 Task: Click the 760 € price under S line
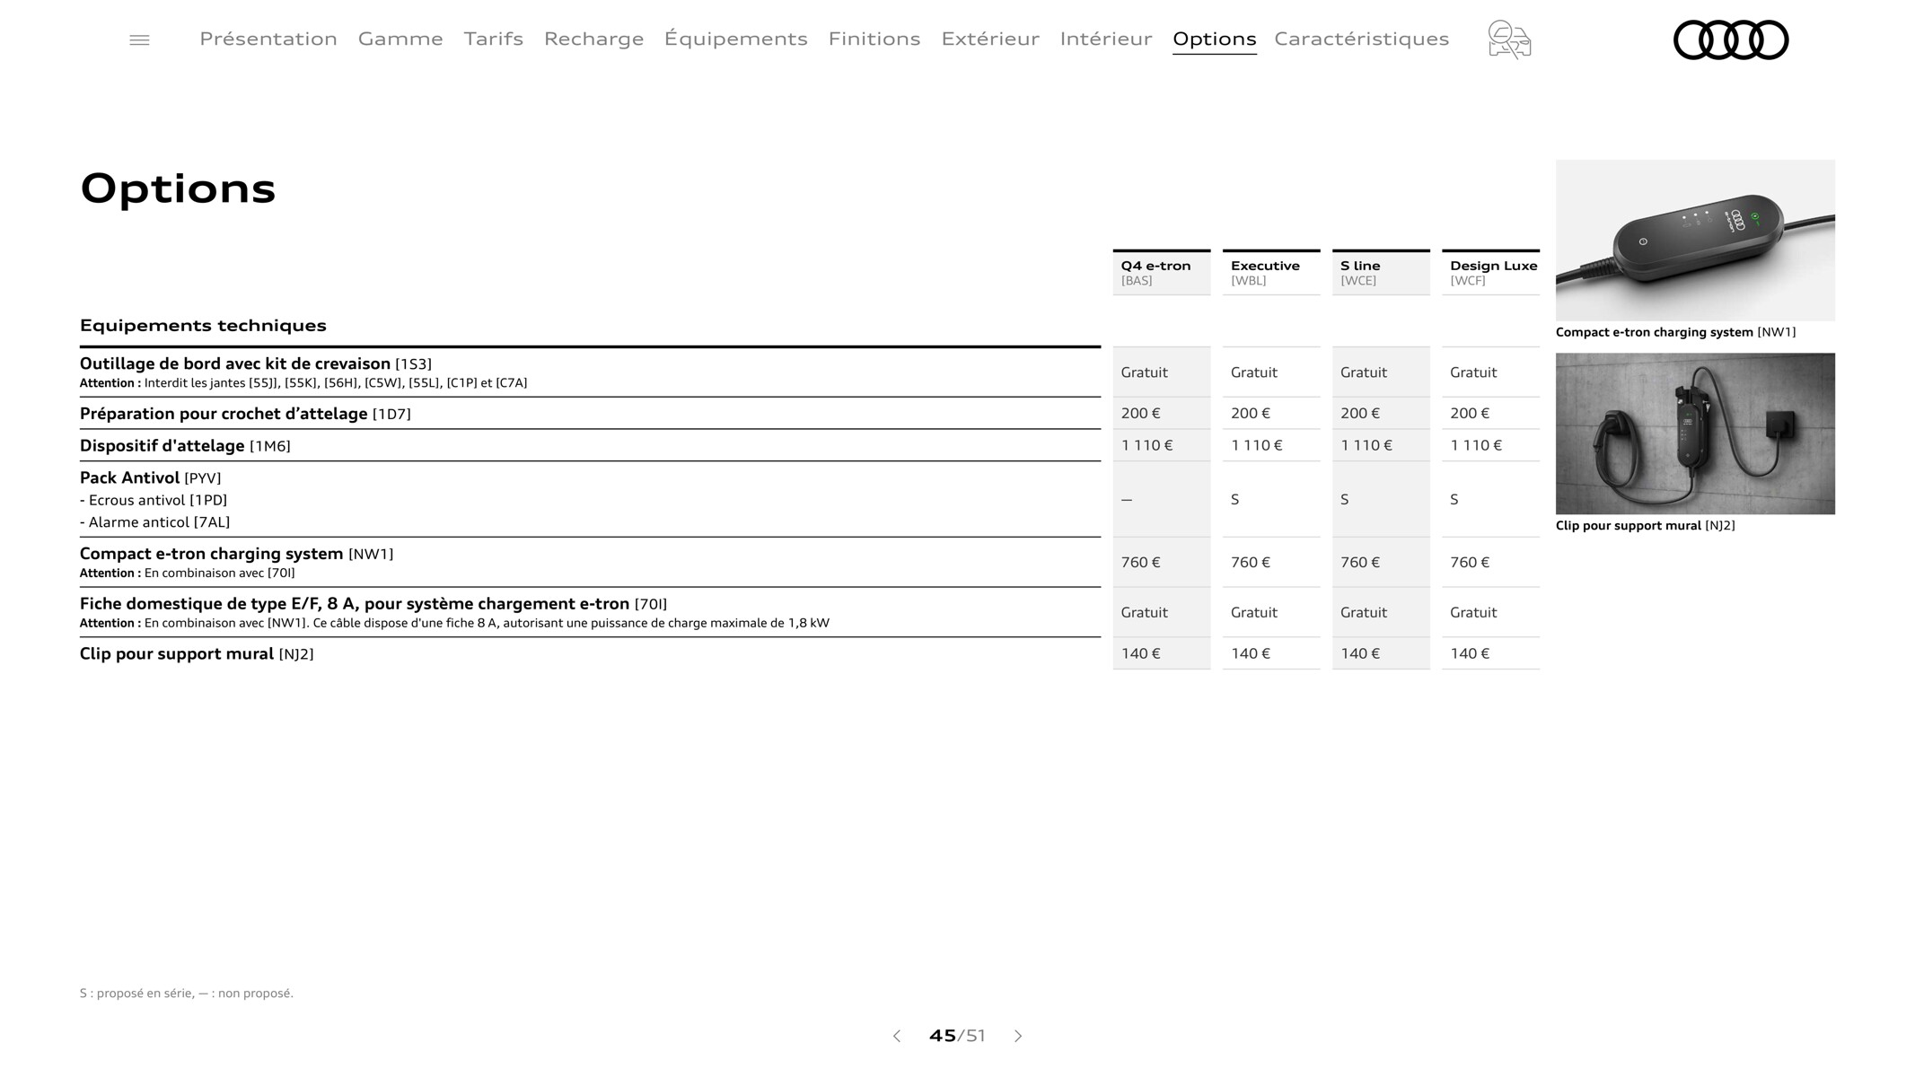click(1360, 563)
